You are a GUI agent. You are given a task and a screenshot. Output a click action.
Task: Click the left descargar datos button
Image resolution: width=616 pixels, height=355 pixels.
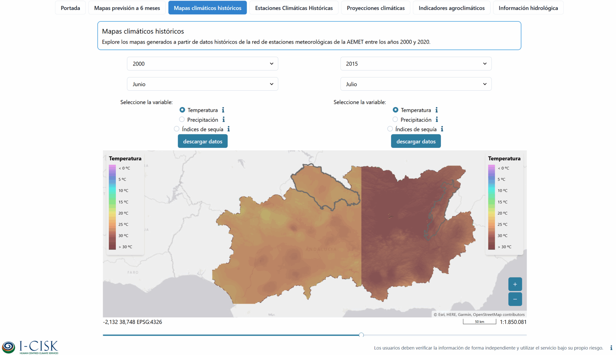[202, 141]
